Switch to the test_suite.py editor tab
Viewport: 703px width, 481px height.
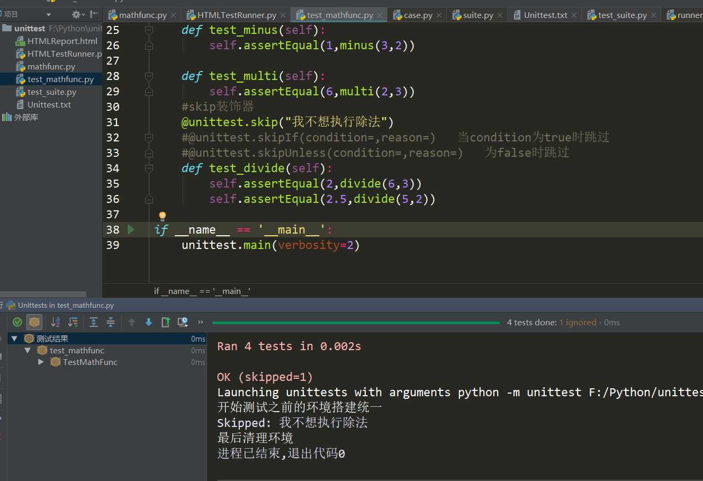(x=622, y=15)
